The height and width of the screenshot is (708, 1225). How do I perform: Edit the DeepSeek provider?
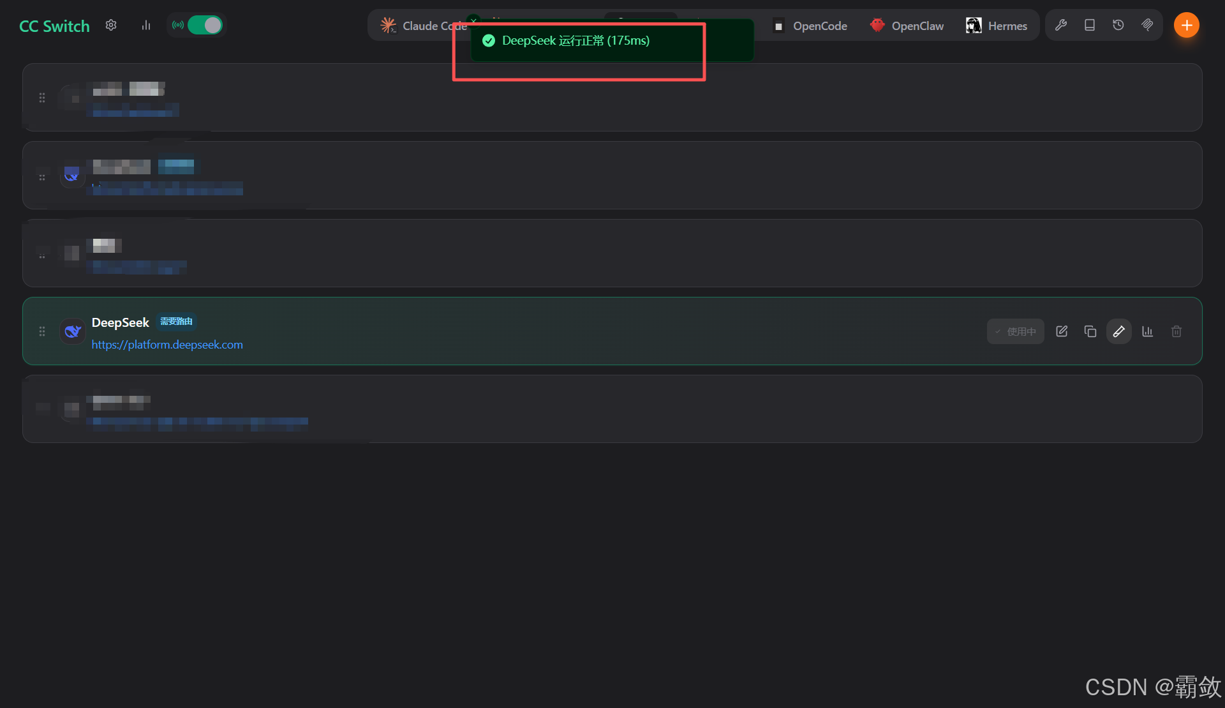(1062, 331)
